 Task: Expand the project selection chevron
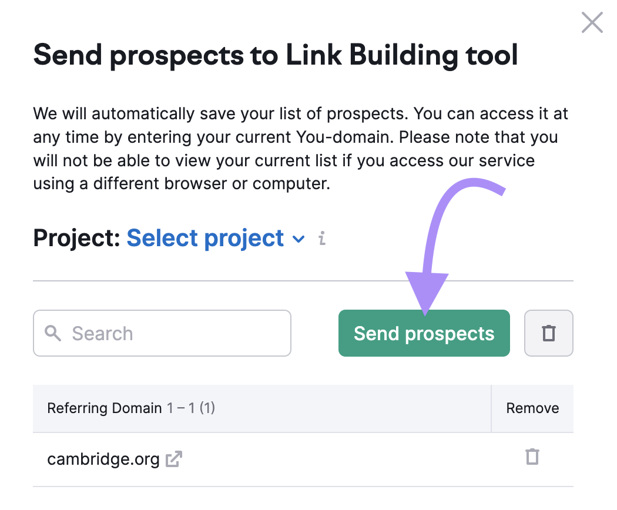click(299, 239)
